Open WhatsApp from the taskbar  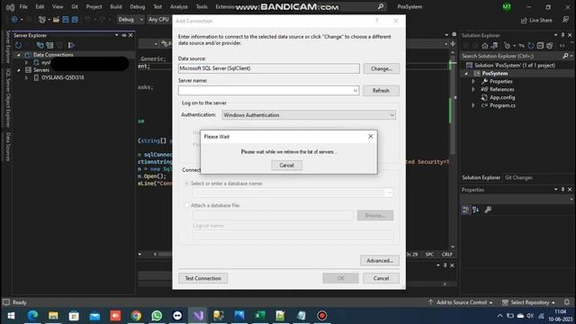[157, 316]
